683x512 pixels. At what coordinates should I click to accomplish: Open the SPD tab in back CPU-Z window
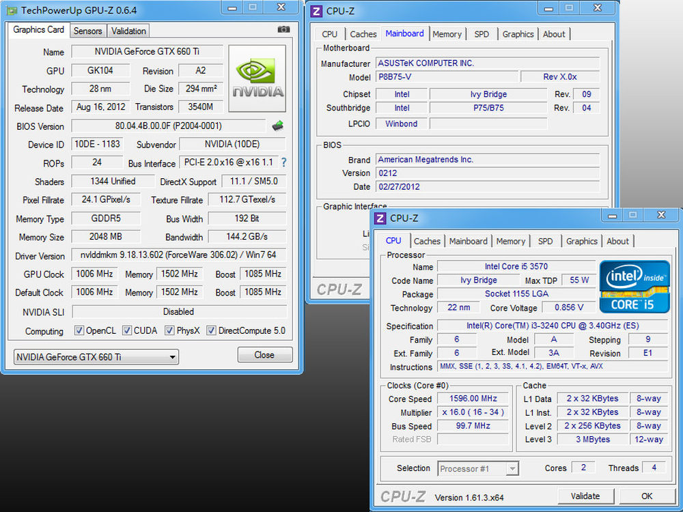coord(482,34)
